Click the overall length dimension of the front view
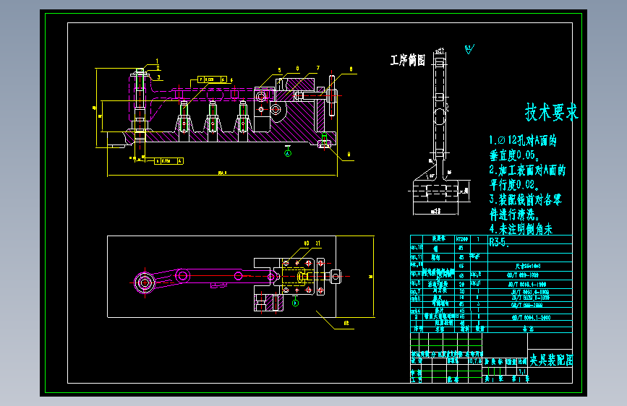 [222, 173]
